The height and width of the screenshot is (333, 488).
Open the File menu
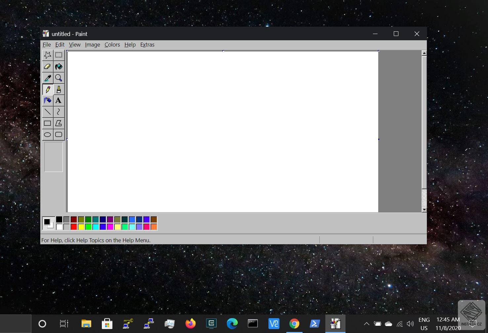point(47,45)
